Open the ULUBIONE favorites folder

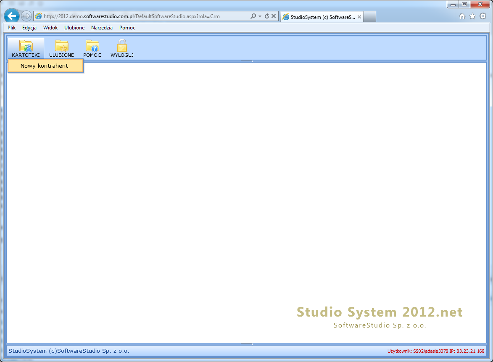62,48
